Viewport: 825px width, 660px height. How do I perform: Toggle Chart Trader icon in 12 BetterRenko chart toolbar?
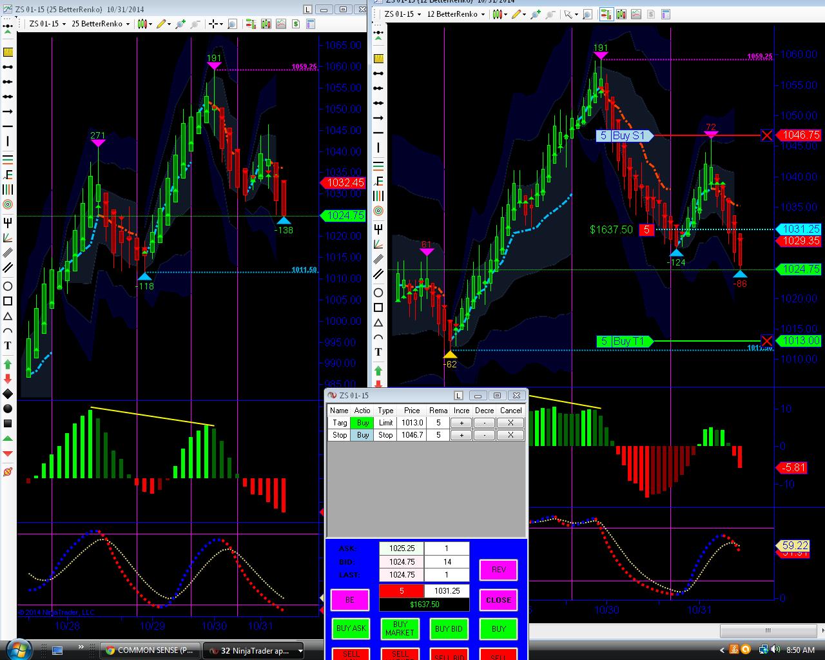coord(606,14)
